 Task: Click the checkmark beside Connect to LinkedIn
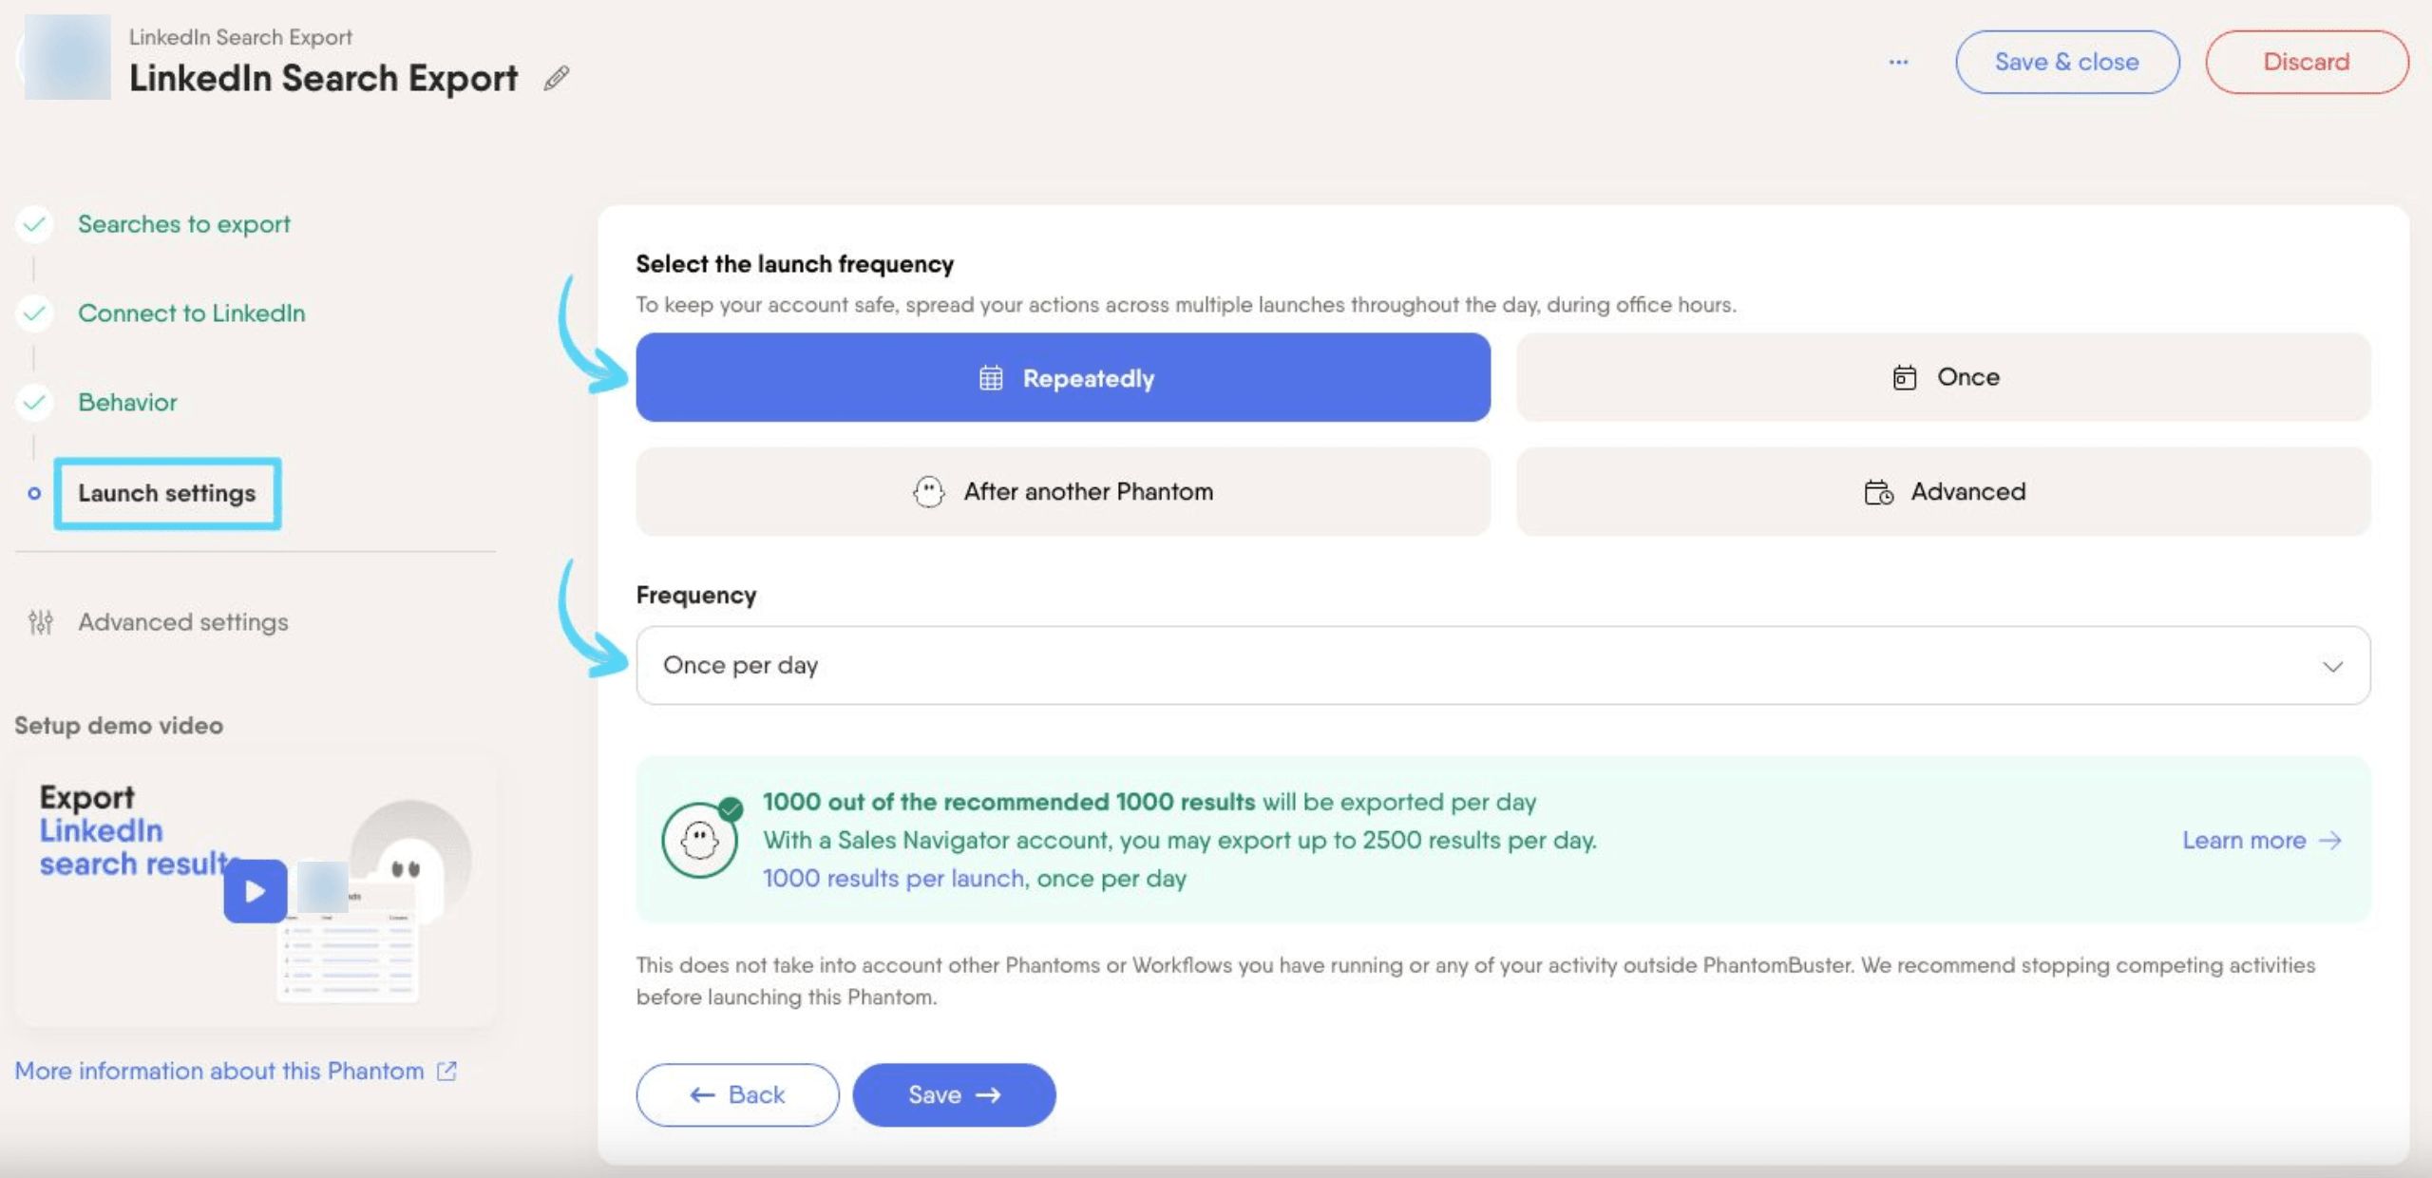pyautogui.click(x=34, y=313)
